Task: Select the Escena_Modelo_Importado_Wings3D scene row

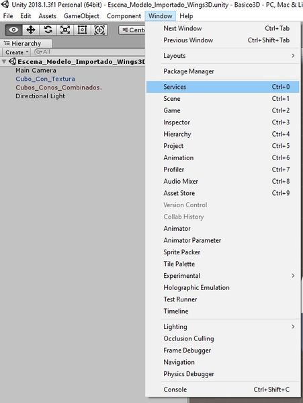Action: tap(73, 62)
